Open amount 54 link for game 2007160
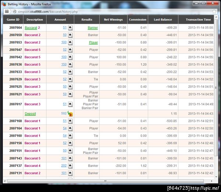The height and width of the screenshot is (192, 221). click(65, 136)
